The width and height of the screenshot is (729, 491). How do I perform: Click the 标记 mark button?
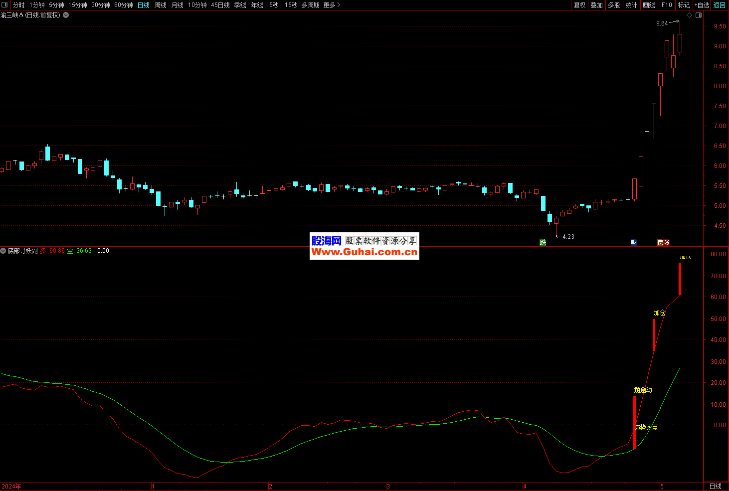684,5
